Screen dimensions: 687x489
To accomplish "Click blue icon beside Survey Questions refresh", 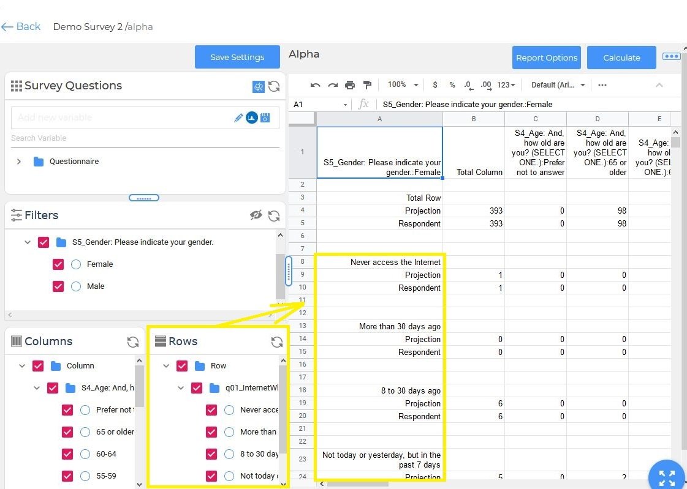I will tap(259, 87).
